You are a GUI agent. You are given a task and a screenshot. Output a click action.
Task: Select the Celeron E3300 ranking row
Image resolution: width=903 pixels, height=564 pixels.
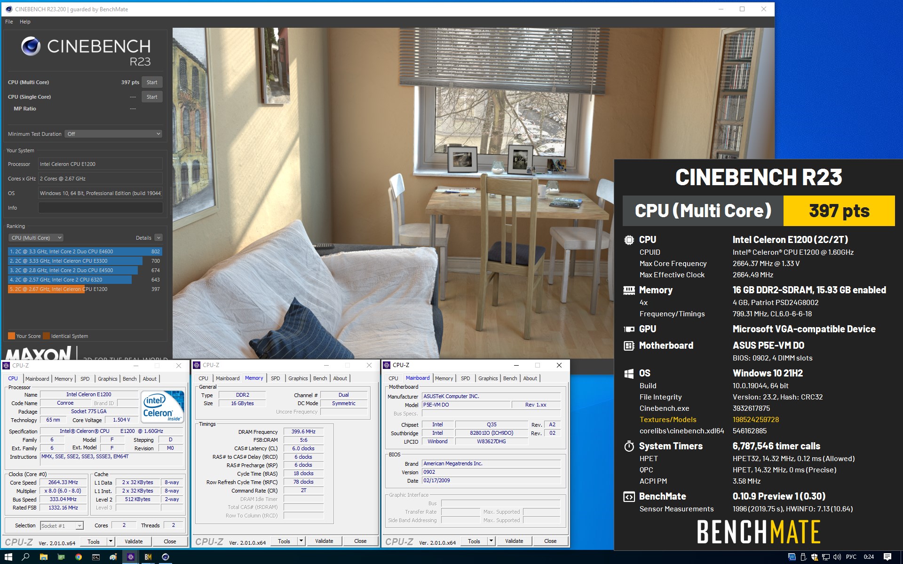pyautogui.click(x=85, y=261)
